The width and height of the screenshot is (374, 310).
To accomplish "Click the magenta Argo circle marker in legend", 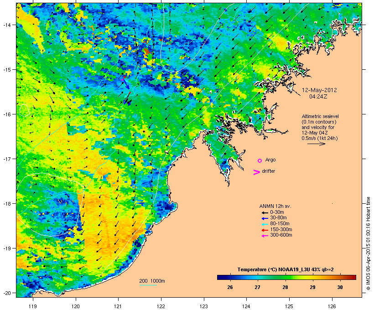I will [260, 160].
